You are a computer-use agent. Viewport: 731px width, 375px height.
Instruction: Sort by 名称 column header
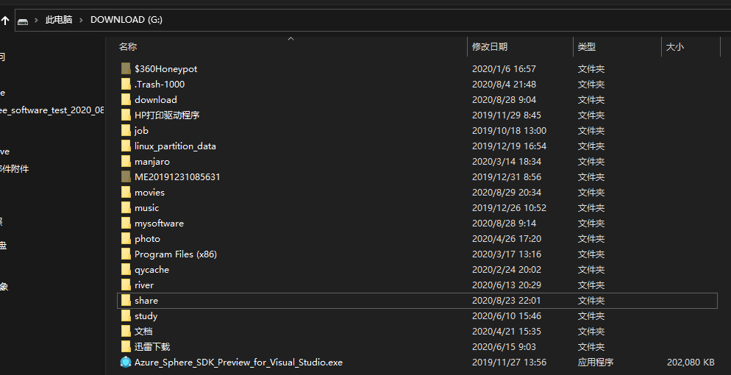point(128,46)
